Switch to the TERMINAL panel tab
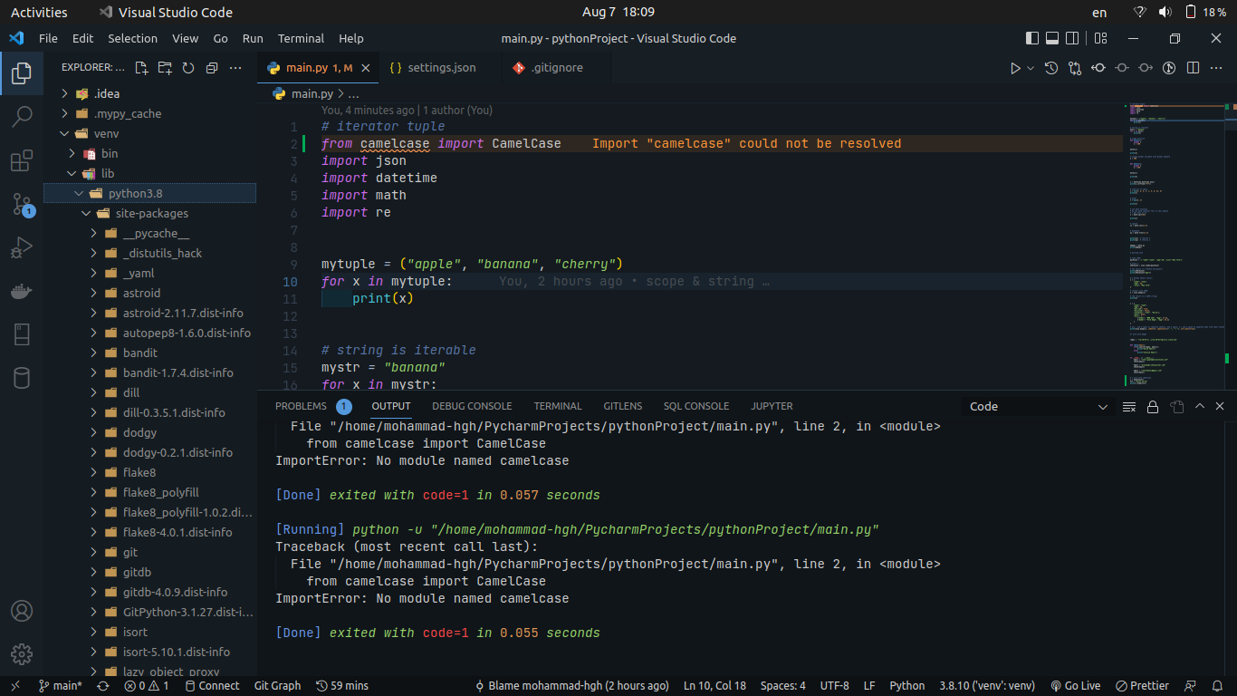The height and width of the screenshot is (696, 1237). [558, 406]
